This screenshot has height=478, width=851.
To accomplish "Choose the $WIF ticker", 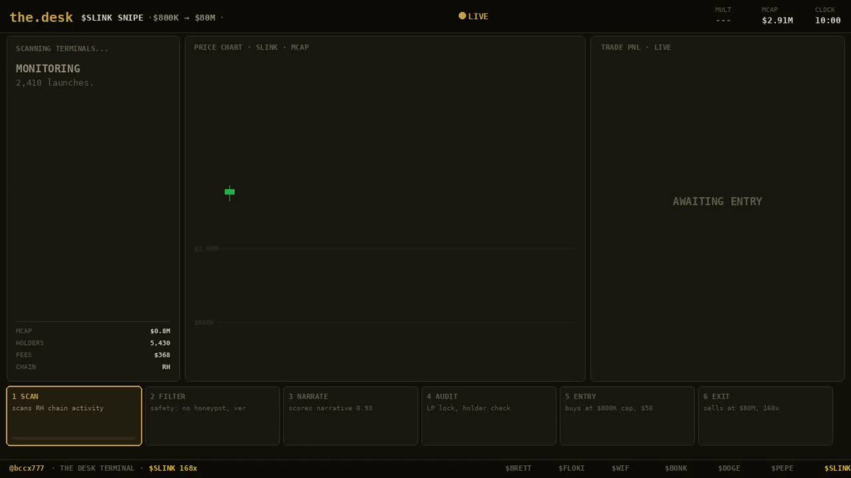I will (x=621, y=468).
